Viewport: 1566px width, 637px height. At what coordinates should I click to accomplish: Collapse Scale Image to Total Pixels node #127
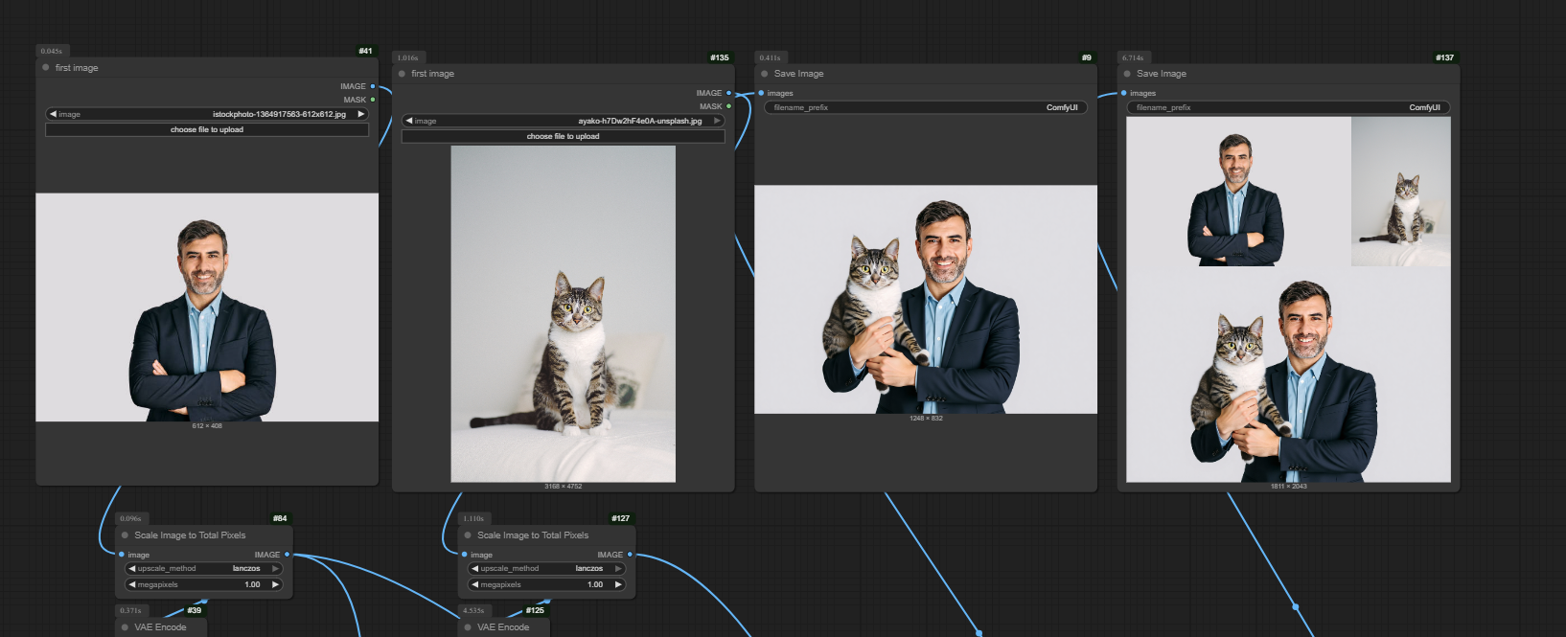click(468, 535)
